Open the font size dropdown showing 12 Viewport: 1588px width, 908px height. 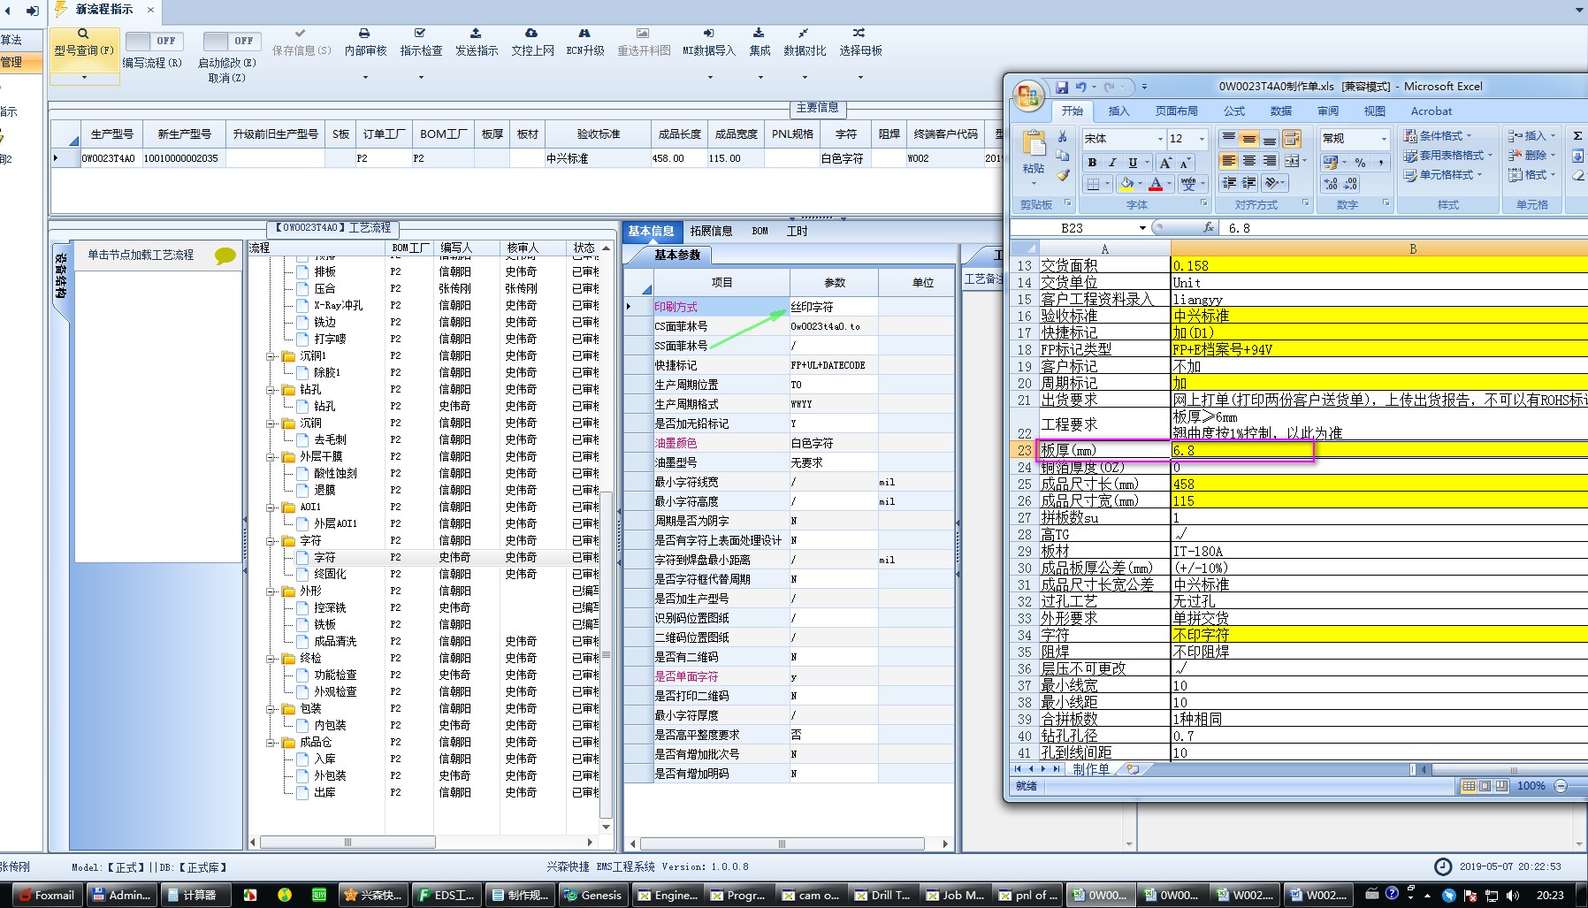(x=1202, y=139)
